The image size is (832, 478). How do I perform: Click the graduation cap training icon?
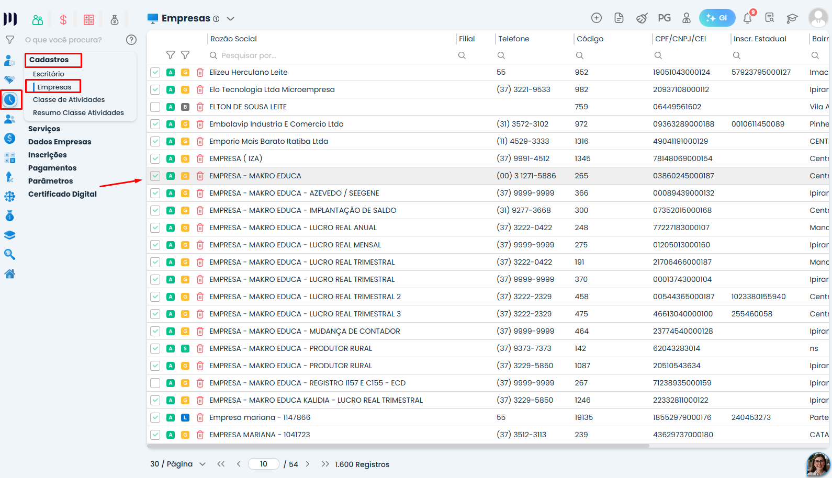(792, 18)
